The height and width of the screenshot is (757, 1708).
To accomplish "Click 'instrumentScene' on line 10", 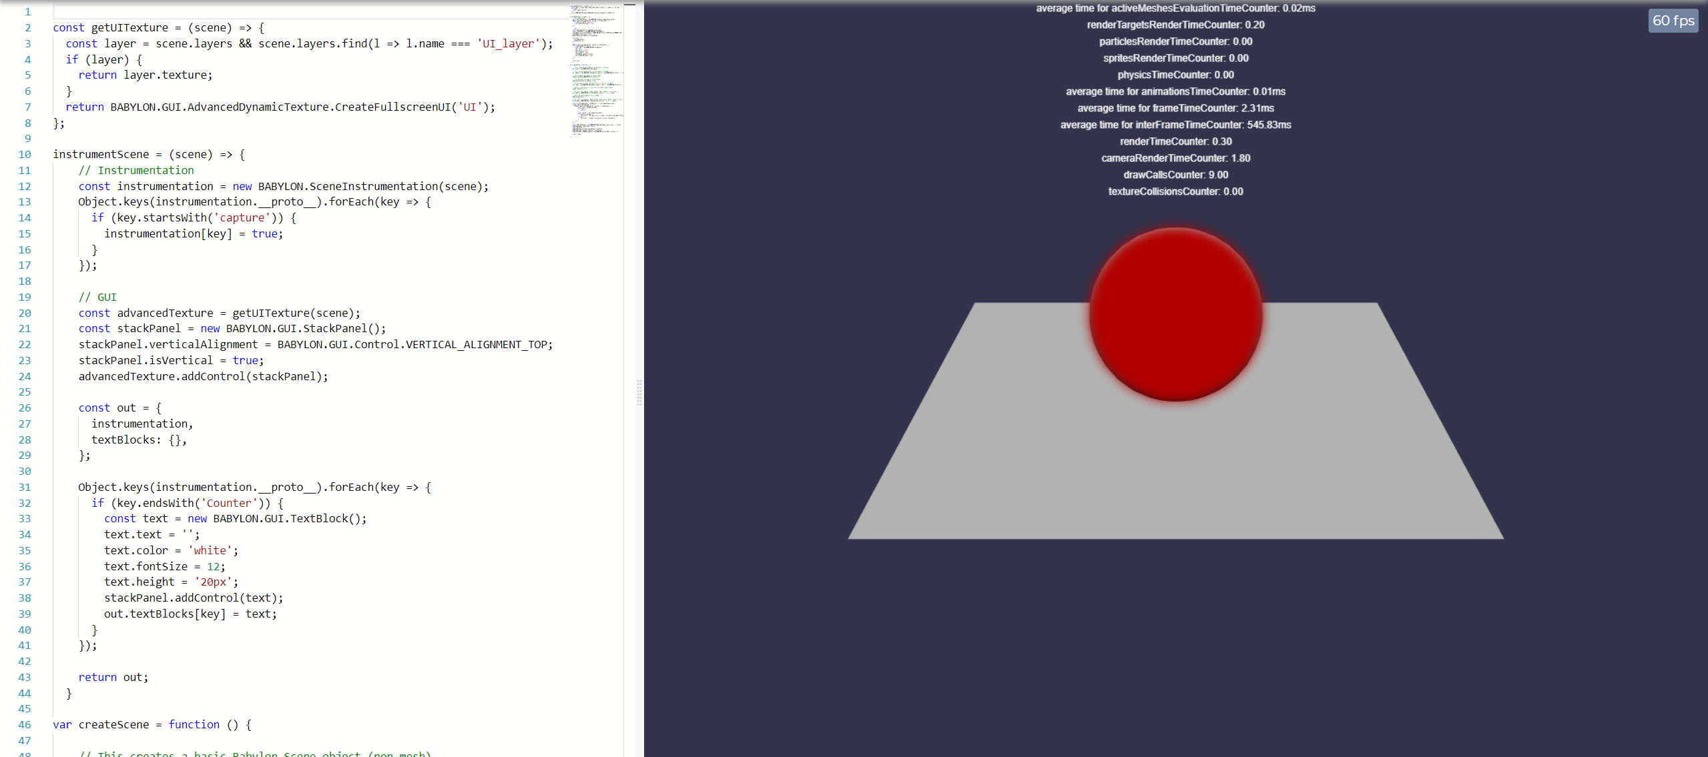I will [x=101, y=154].
